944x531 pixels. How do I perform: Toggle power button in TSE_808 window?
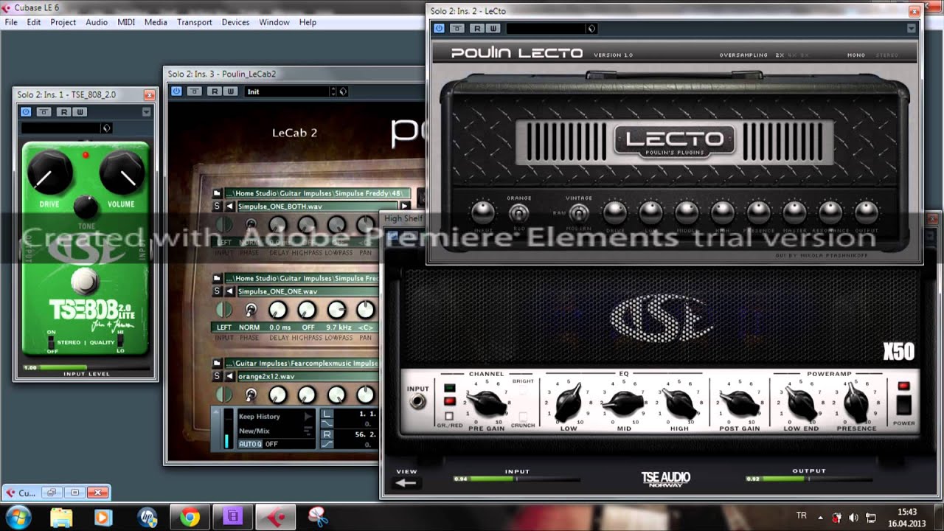[26, 112]
